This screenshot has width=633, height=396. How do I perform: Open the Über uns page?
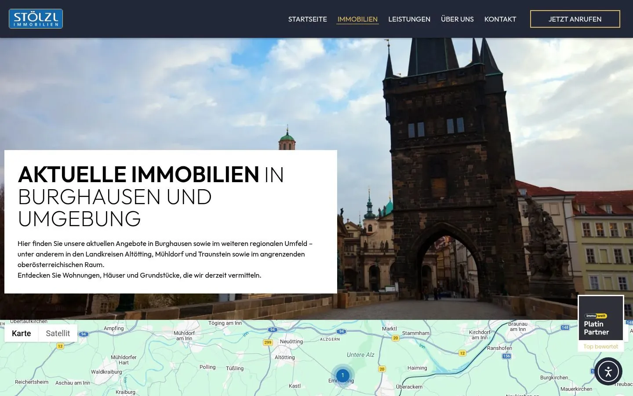point(457,19)
